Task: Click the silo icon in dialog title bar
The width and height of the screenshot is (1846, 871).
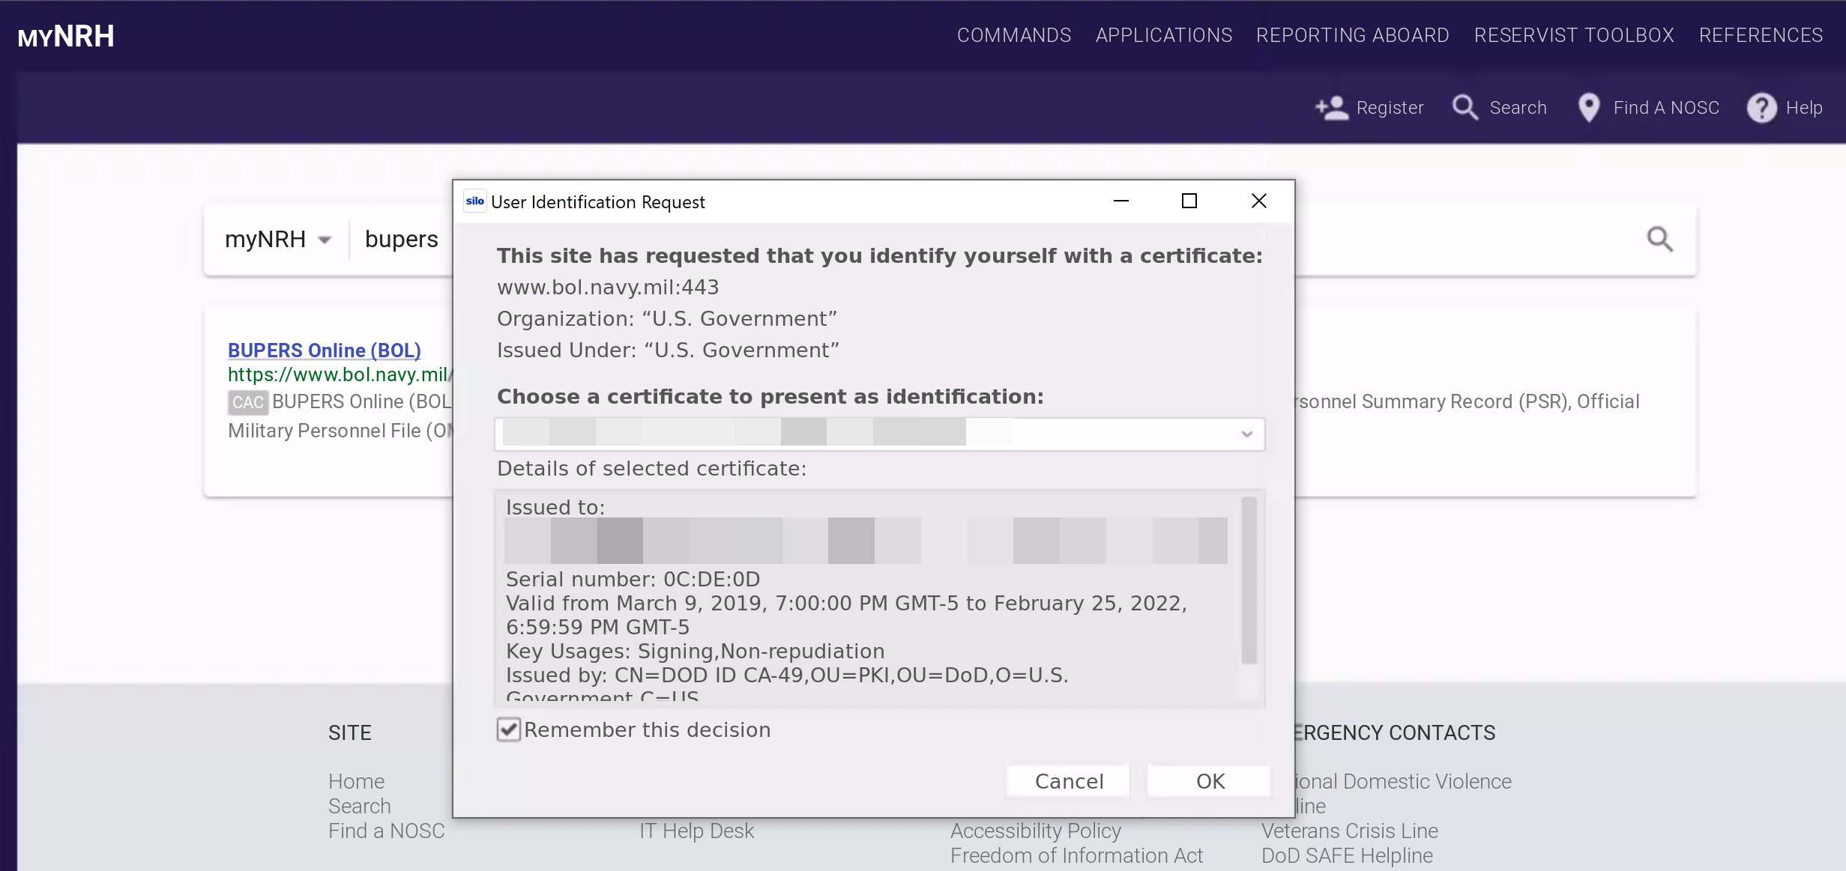Action: tap(475, 201)
